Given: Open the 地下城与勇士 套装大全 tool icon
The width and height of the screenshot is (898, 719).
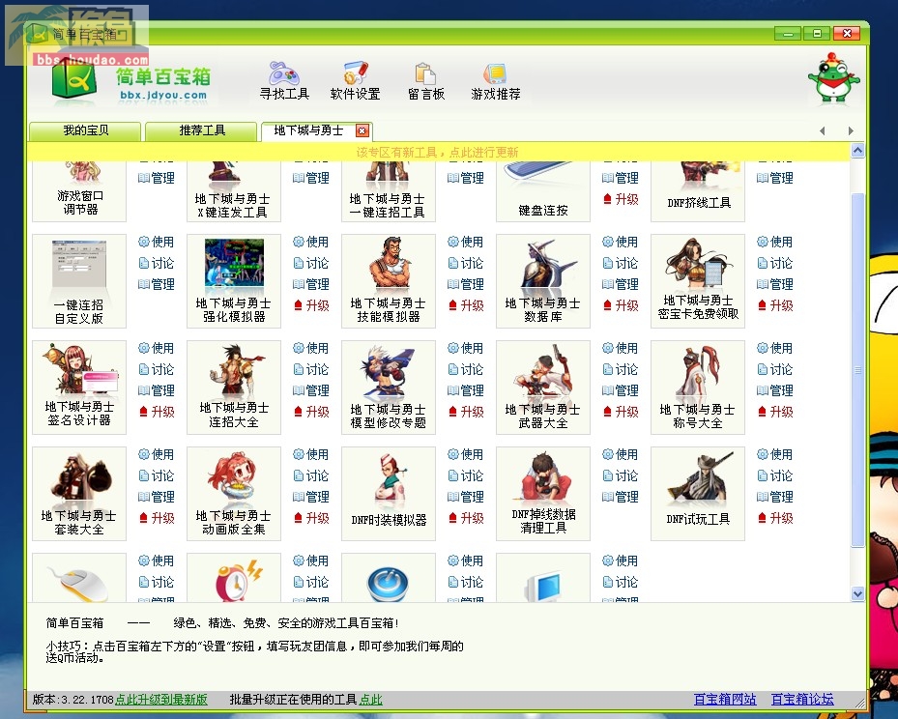Looking at the screenshot, I should pyautogui.click(x=79, y=494).
